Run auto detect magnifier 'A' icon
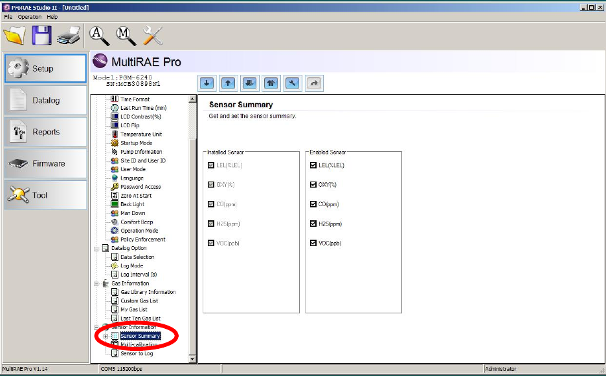The width and height of the screenshot is (606, 376). [x=99, y=36]
